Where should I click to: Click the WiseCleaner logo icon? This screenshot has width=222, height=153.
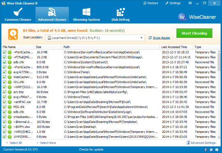182,17
